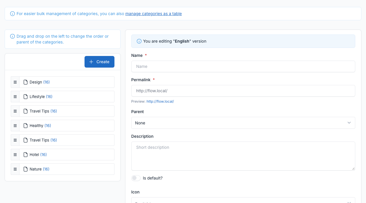This screenshot has width=366, height=203.
Task: Click the (16) count beside Healthy
Action: 48,126
